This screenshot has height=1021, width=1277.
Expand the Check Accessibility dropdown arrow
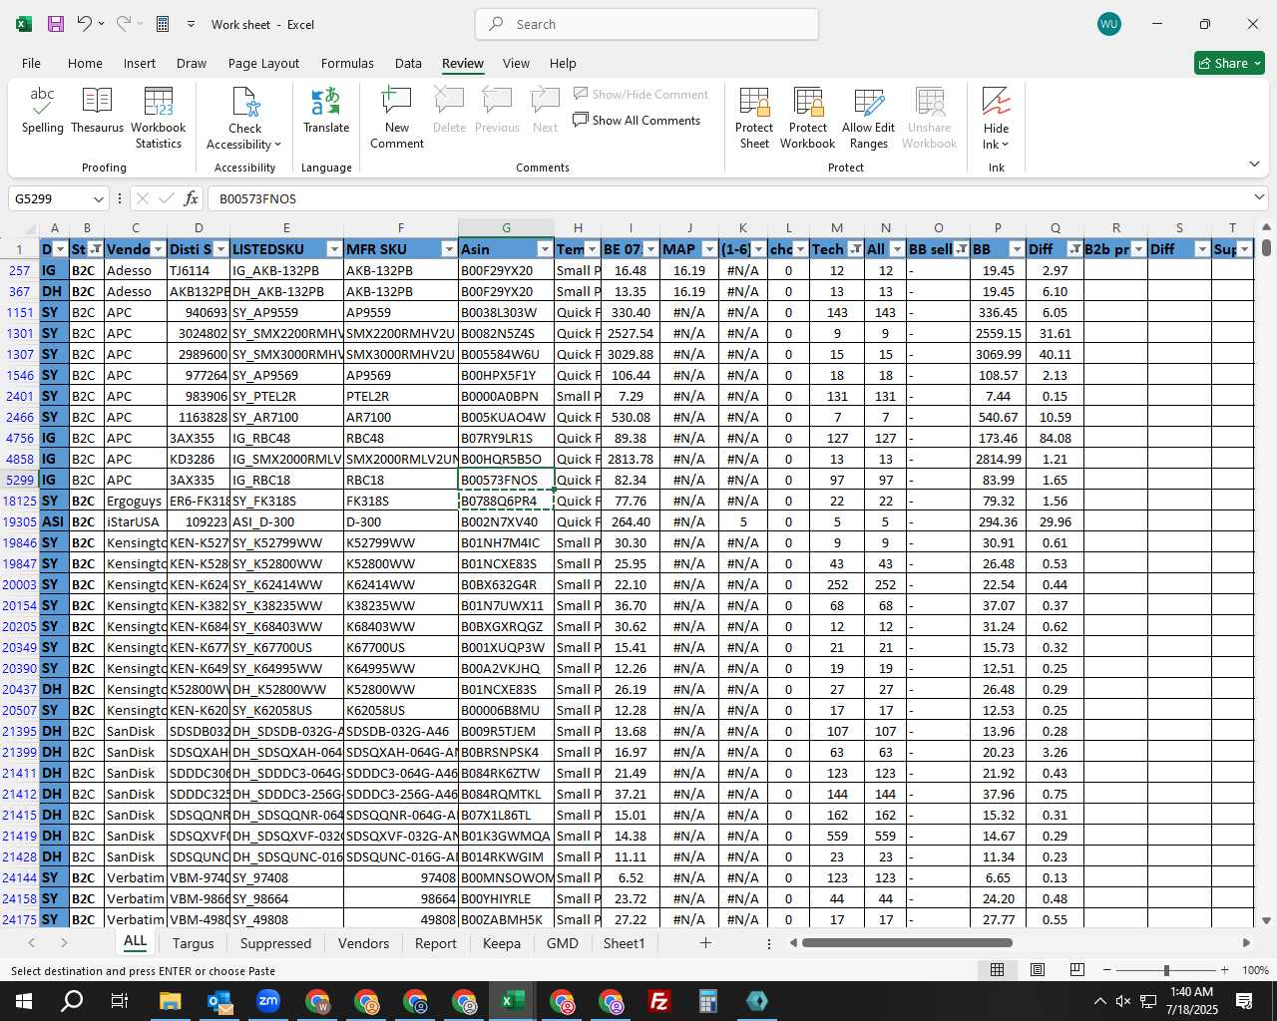click(277, 145)
